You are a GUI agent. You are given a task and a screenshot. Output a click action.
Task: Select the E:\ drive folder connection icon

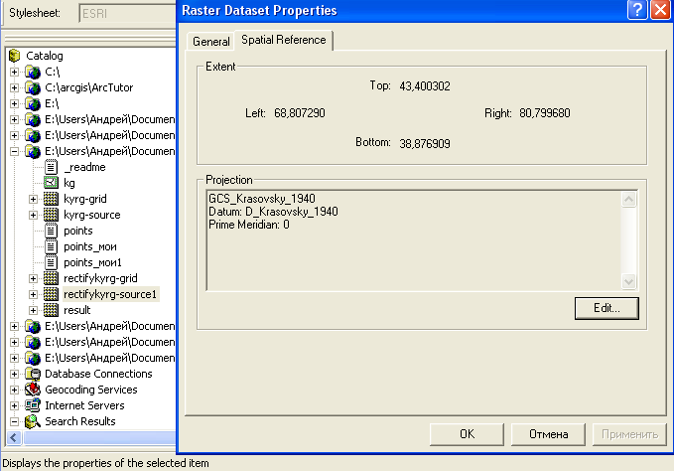tap(33, 103)
